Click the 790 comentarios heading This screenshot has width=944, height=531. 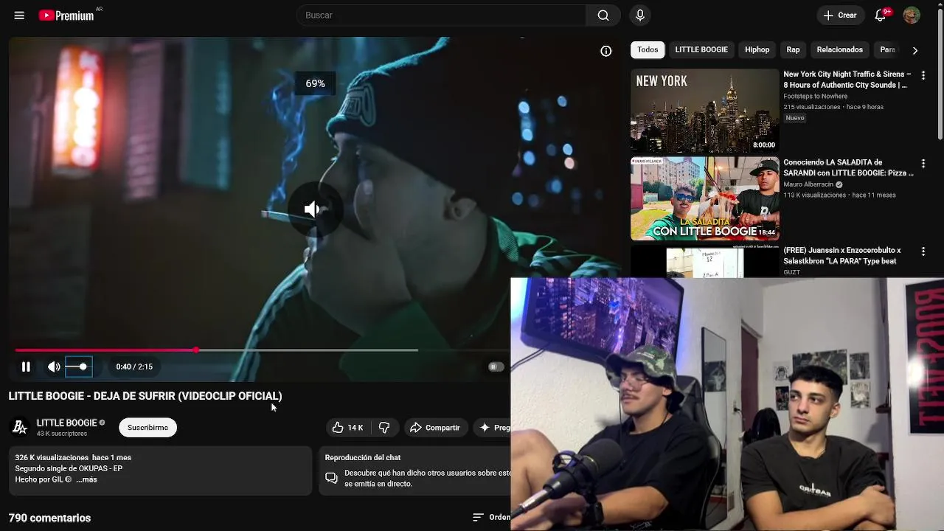[x=49, y=518]
